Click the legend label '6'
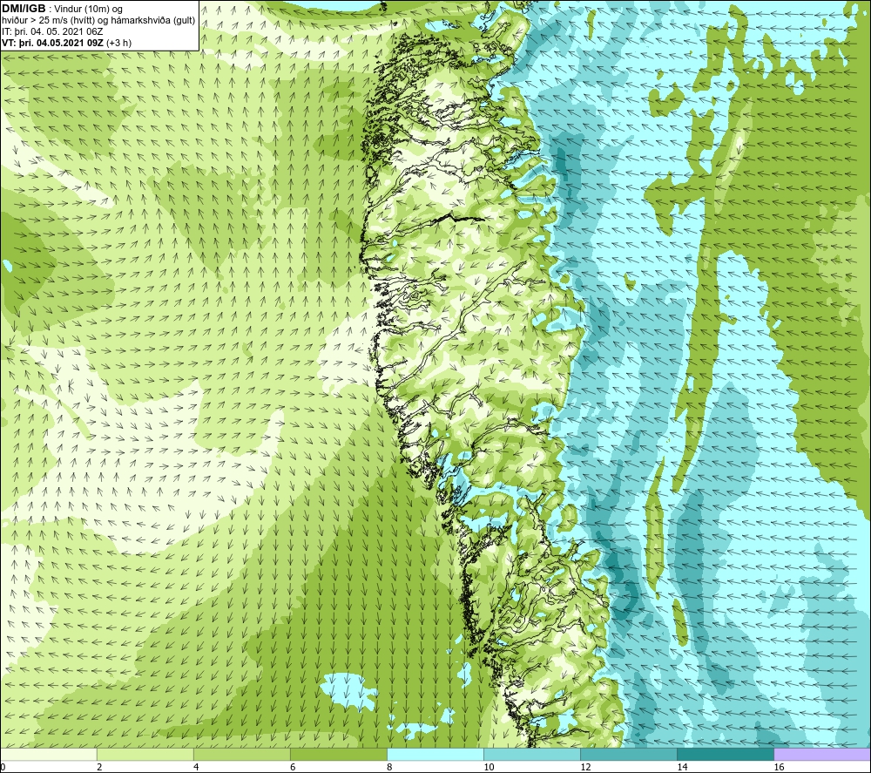The height and width of the screenshot is (773, 871). (x=292, y=767)
